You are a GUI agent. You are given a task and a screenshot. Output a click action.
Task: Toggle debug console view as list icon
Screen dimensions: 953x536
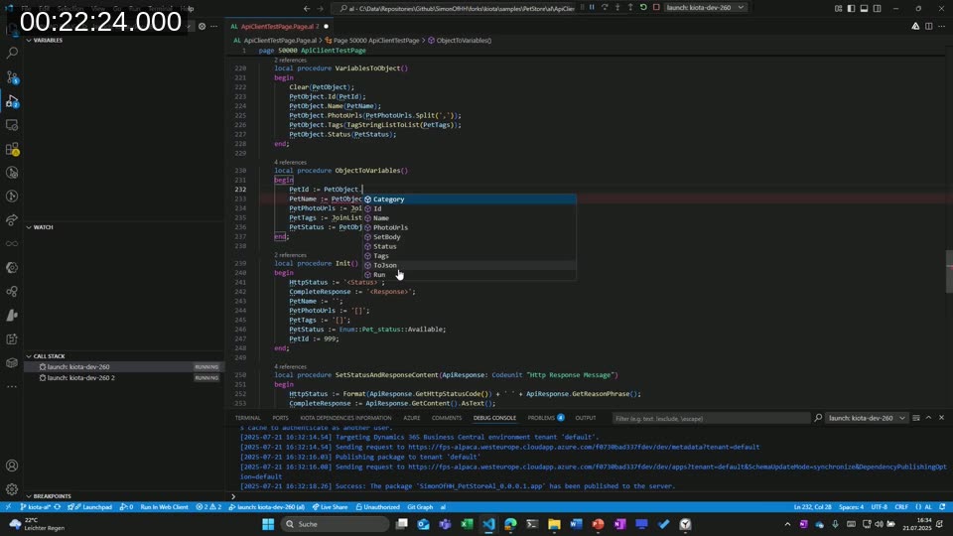916,418
